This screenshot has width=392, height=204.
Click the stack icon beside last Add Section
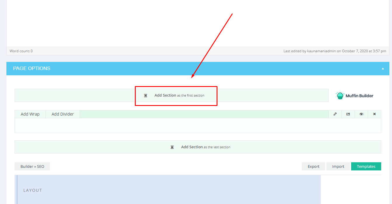[x=172, y=147]
